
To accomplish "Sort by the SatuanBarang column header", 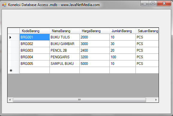I will [147, 31].
